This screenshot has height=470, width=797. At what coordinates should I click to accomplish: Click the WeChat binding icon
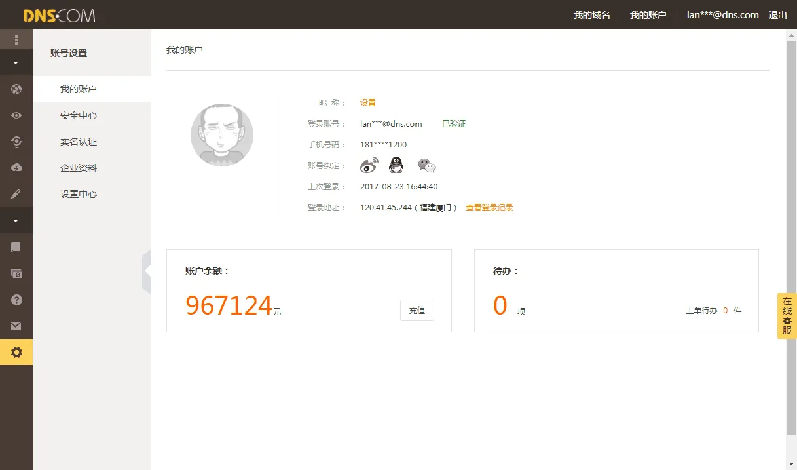426,165
